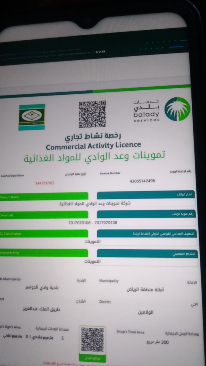Tap the green Detailed Activity header
The image size is (206, 366).
(43, 253)
